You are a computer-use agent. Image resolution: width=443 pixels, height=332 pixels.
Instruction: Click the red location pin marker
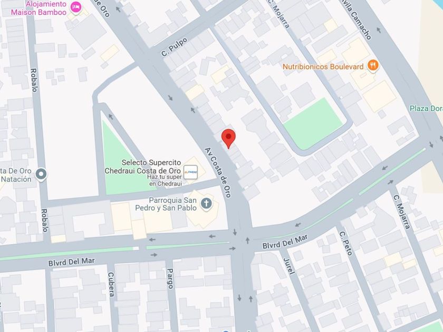pyautogui.click(x=228, y=138)
